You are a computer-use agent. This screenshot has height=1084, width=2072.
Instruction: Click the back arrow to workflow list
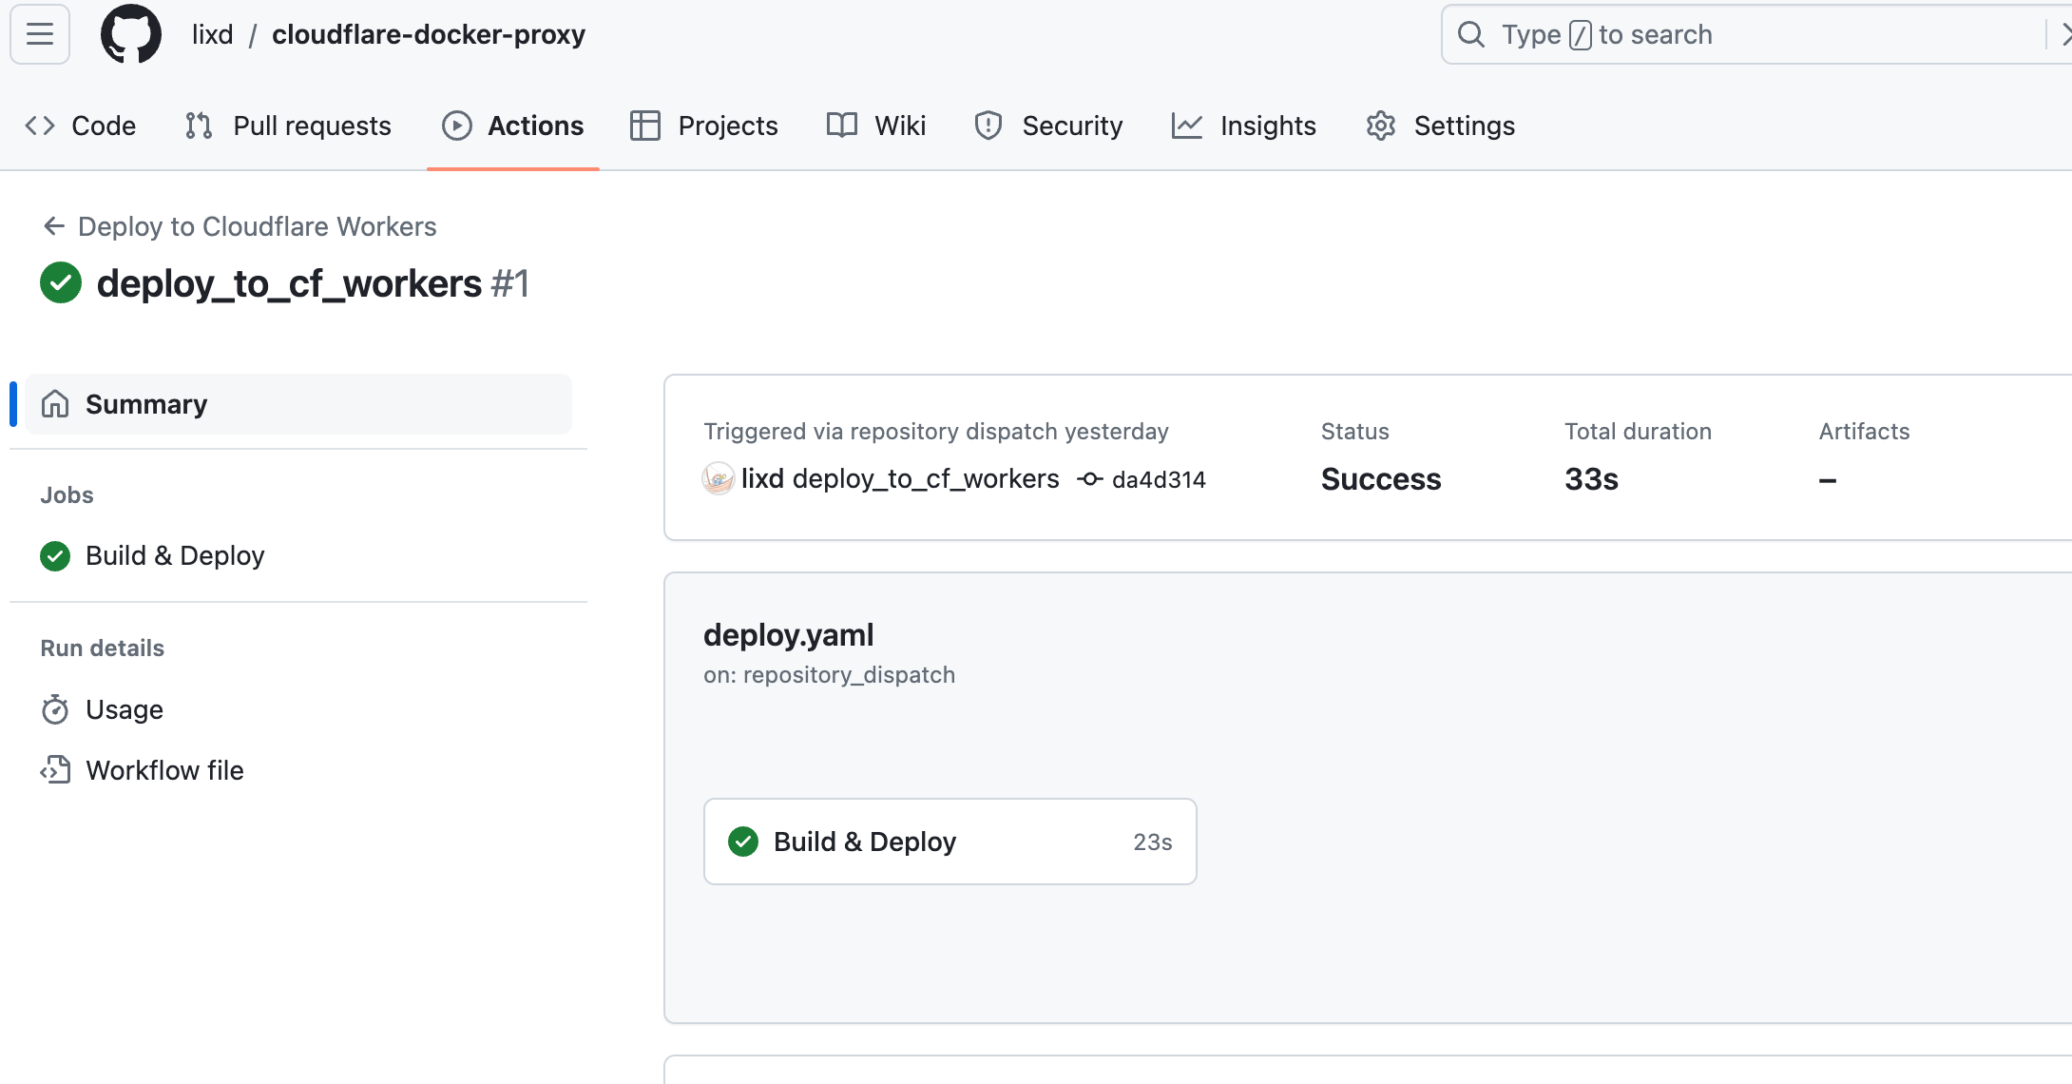pos(54,226)
